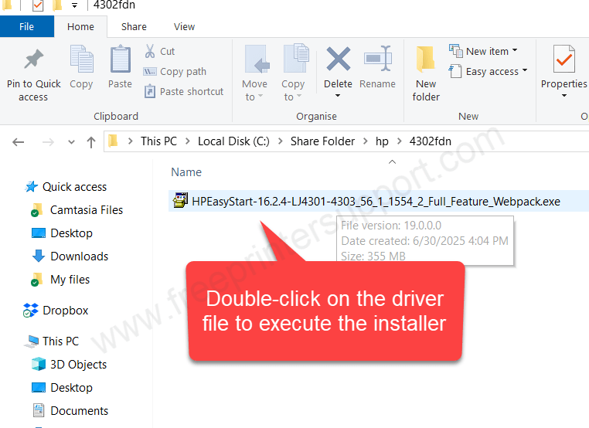Switch to the Share ribbon tab
This screenshot has width=589, height=428.
coord(134,27)
